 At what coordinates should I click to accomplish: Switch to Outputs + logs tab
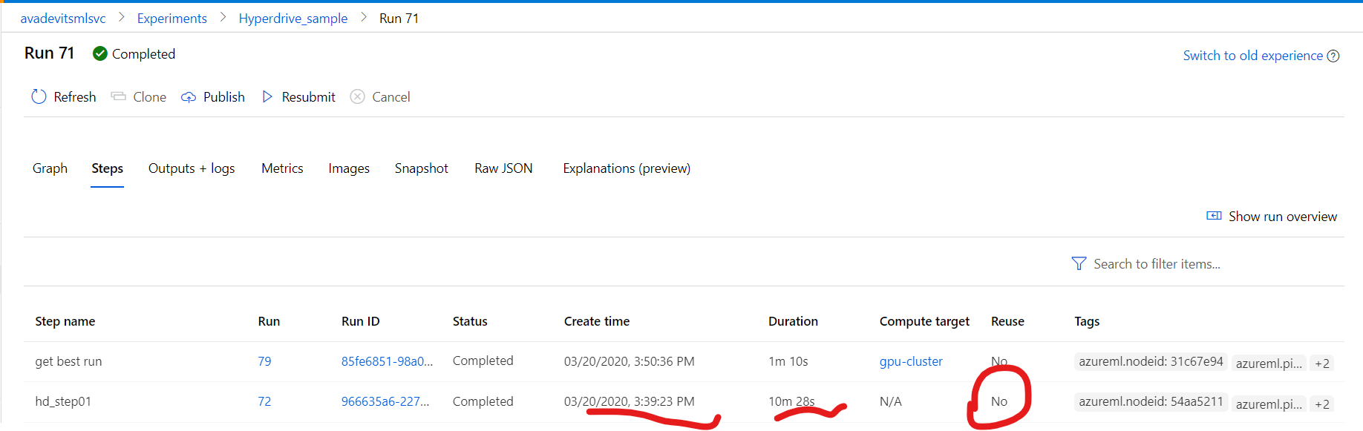coord(192,168)
